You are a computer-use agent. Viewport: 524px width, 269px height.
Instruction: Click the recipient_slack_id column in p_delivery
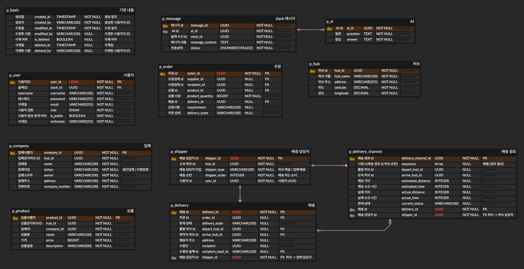point(215,252)
